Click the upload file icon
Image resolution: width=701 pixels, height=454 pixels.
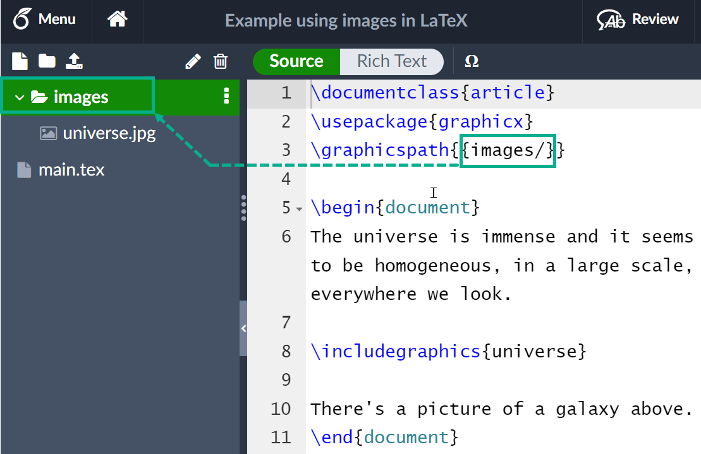click(x=75, y=61)
